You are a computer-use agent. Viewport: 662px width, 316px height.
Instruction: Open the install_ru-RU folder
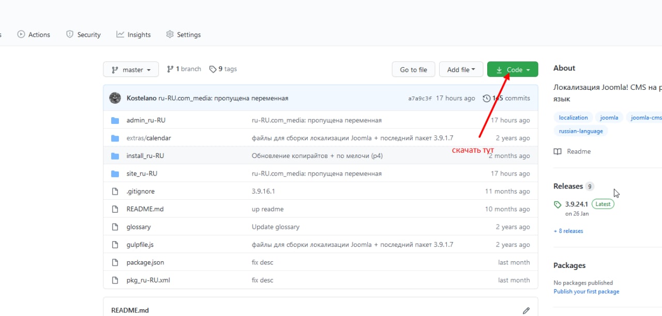tap(145, 156)
